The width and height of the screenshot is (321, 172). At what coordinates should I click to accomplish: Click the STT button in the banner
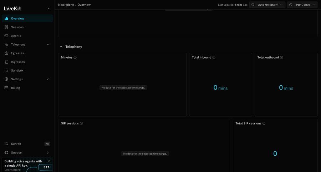pyautogui.click(x=46, y=167)
